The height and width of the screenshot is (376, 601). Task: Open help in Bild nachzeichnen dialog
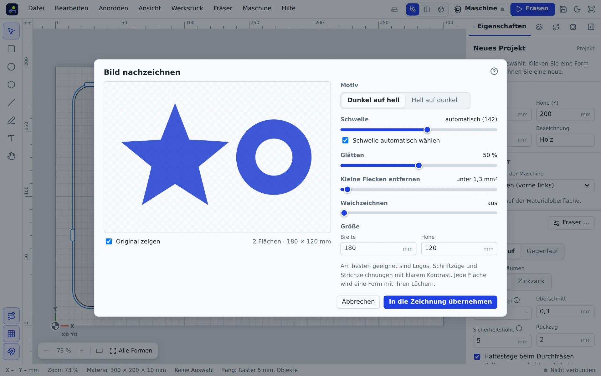tap(494, 71)
